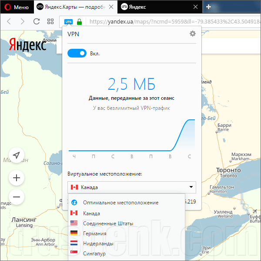Turn off the VPN Вкл. switch
The image size is (261, 261).
pos(77,53)
